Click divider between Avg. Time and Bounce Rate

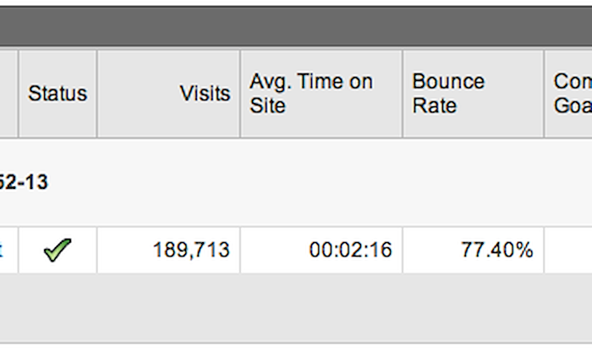click(403, 94)
